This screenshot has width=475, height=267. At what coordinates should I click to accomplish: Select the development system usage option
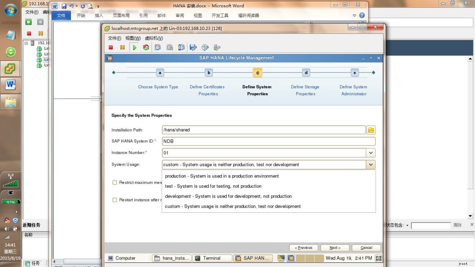point(269,196)
